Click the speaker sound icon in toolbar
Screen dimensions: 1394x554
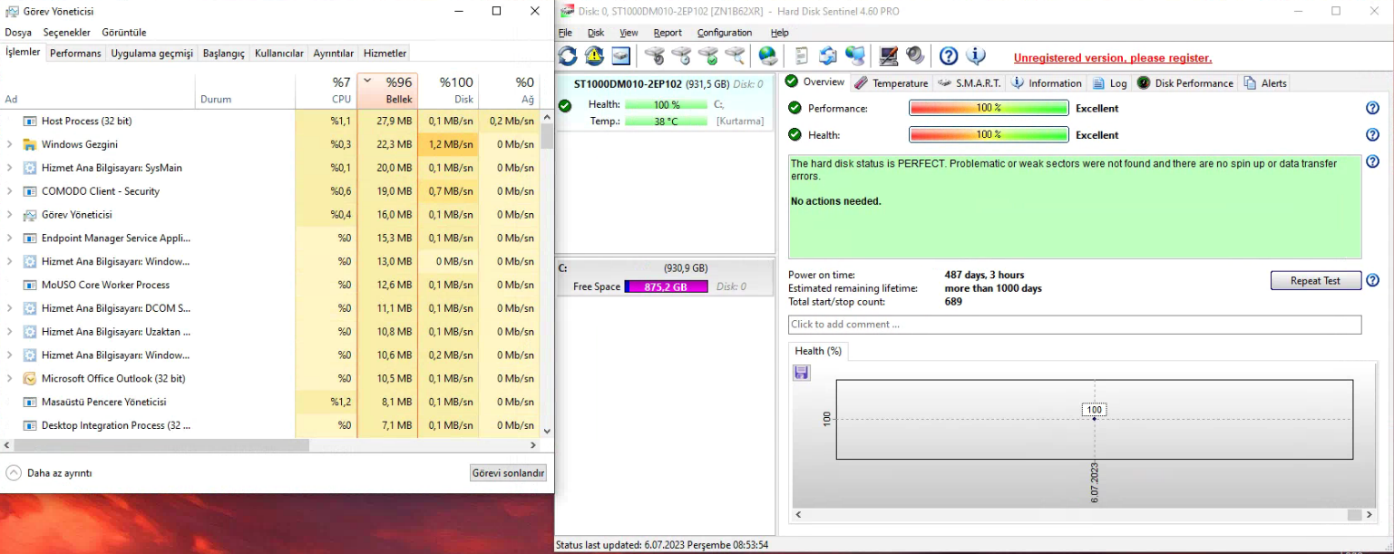916,56
